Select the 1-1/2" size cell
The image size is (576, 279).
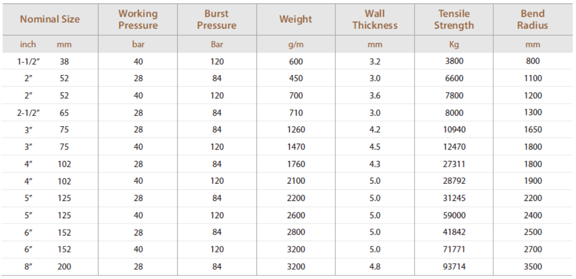click(28, 61)
